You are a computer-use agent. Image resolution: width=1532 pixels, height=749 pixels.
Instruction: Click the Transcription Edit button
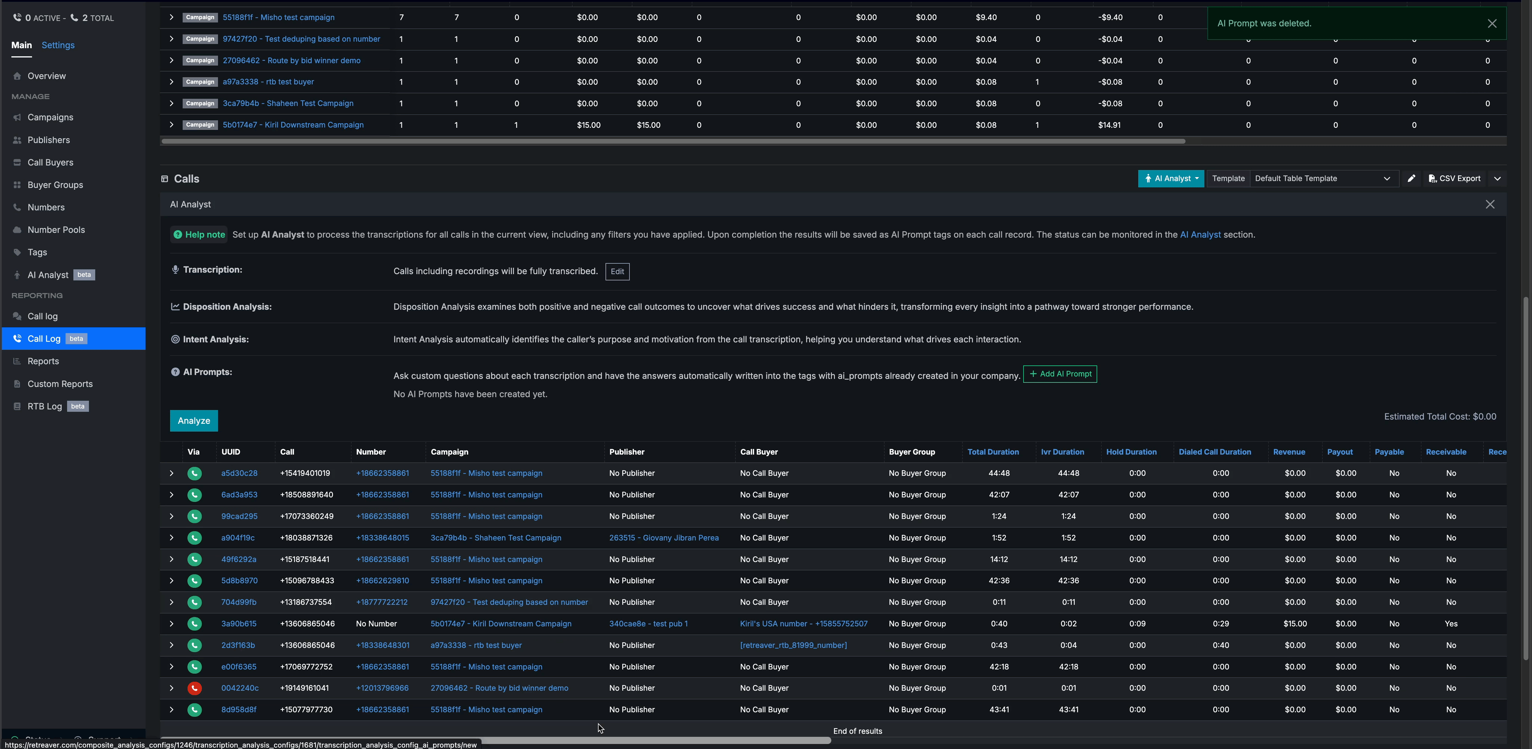pos(617,272)
